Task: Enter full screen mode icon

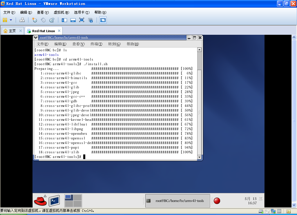Action: click(82, 20)
